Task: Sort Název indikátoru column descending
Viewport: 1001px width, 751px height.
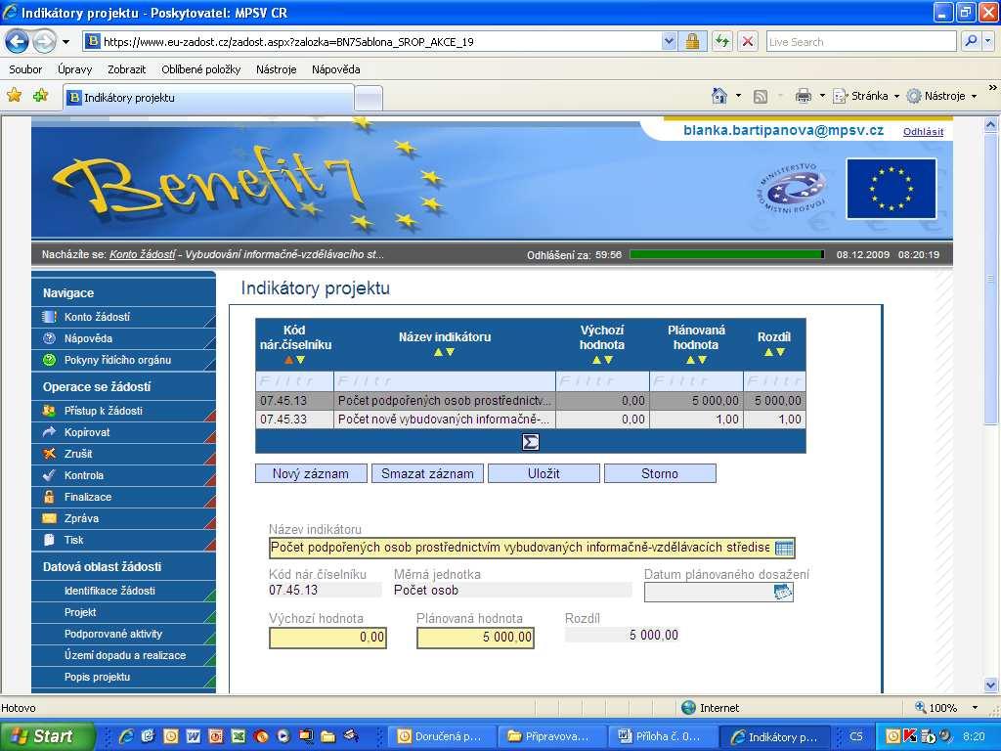Action: pos(450,352)
